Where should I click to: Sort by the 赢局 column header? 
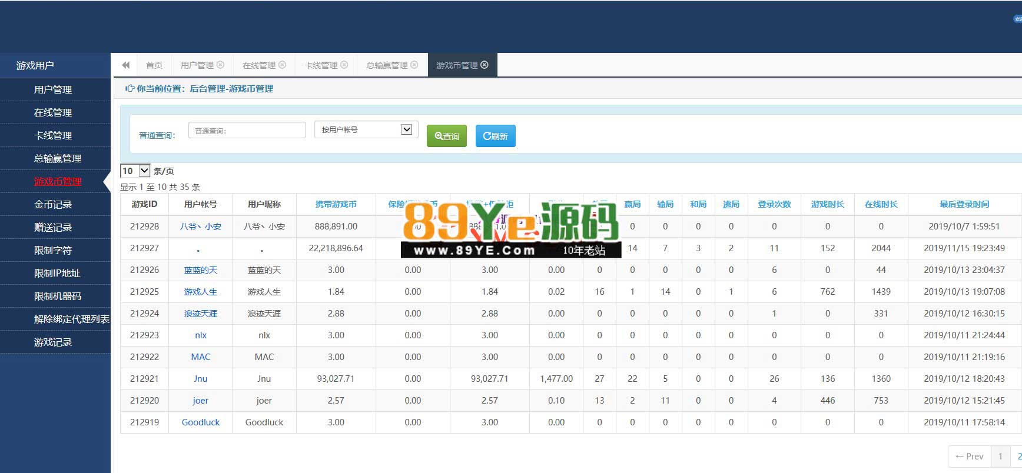(x=632, y=204)
